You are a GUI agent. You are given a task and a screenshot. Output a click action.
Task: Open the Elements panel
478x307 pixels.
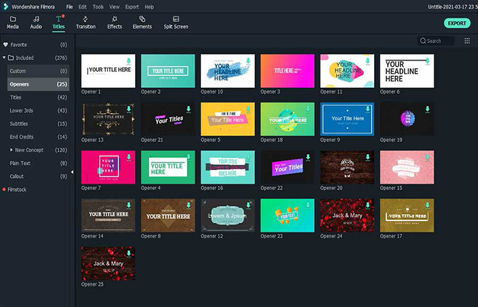tap(142, 23)
